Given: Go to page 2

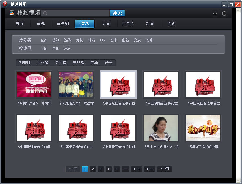Looking at the screenshot, I should [93, 169].
